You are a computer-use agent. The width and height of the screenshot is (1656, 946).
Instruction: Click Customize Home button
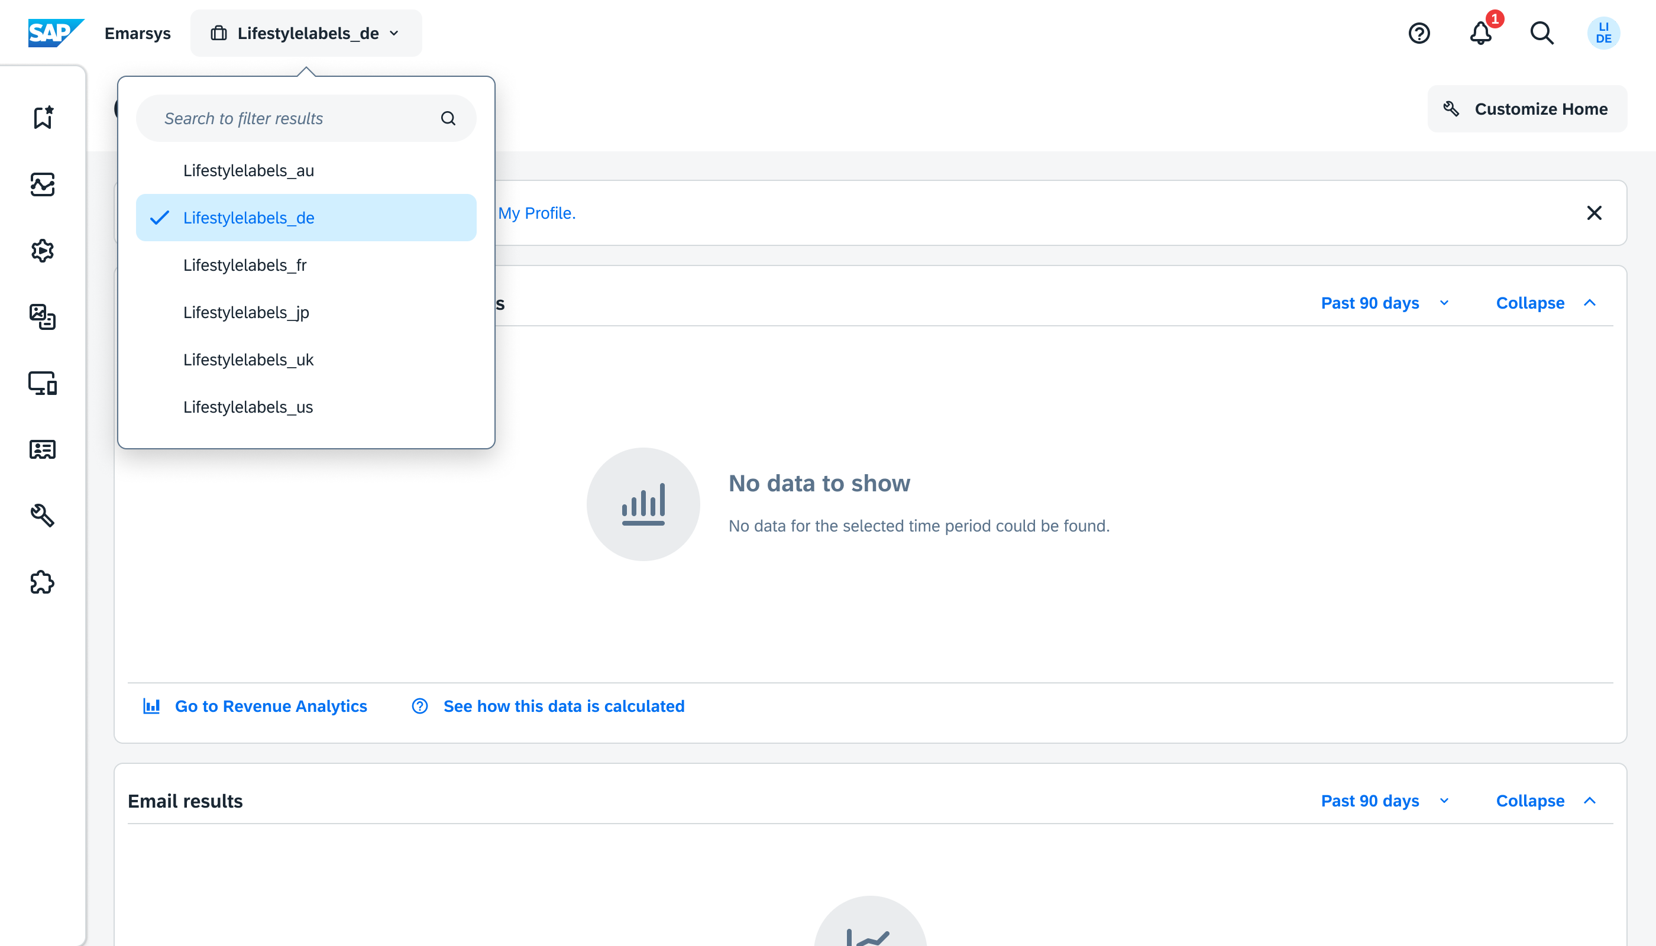tap(1526, 109)
